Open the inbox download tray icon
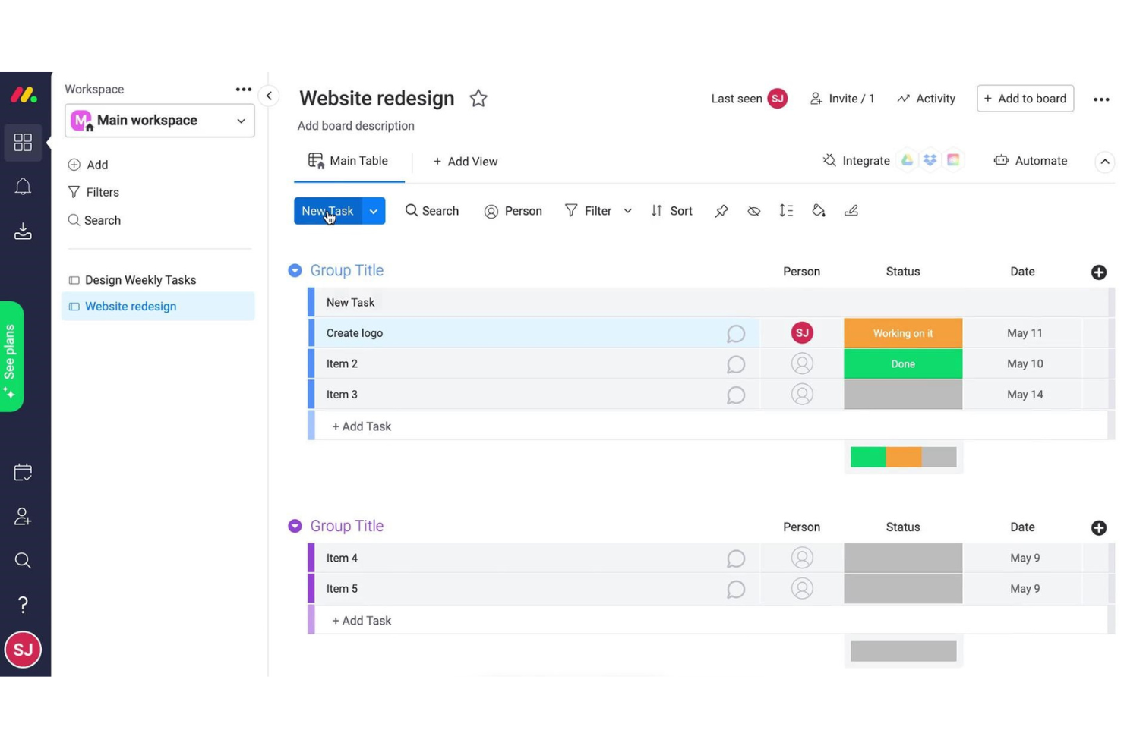The image size is (1124, 749). [x=23, y=231]
